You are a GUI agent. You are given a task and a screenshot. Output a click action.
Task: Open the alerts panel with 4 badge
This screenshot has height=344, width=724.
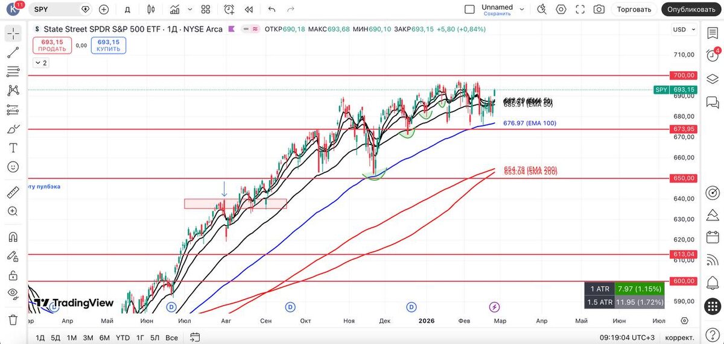(x=713, y=54)
